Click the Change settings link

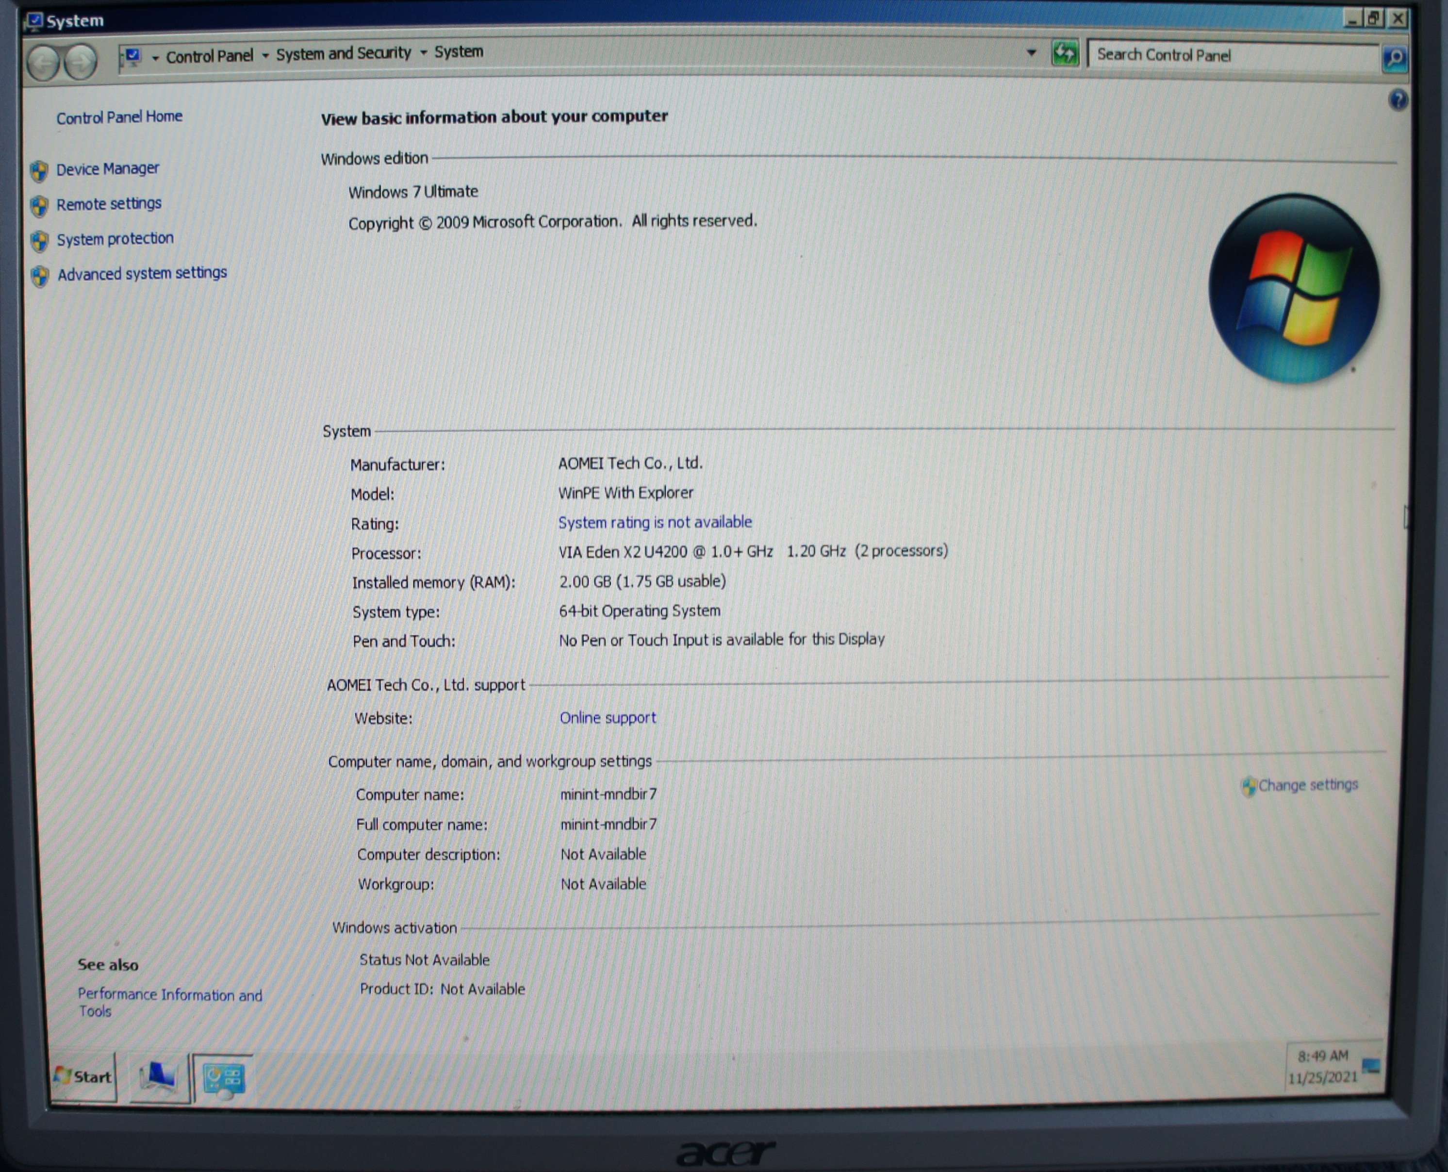coord(1308,785)
